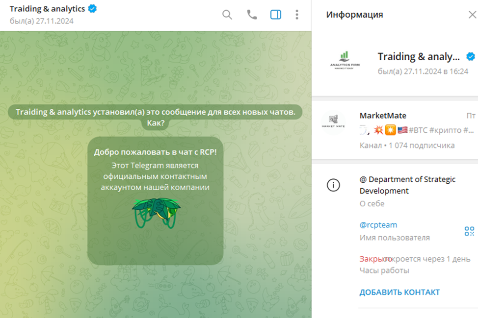This screenshot has width=478, height=318.
Task: Click the @rcpteam username link
Action: 378,224
